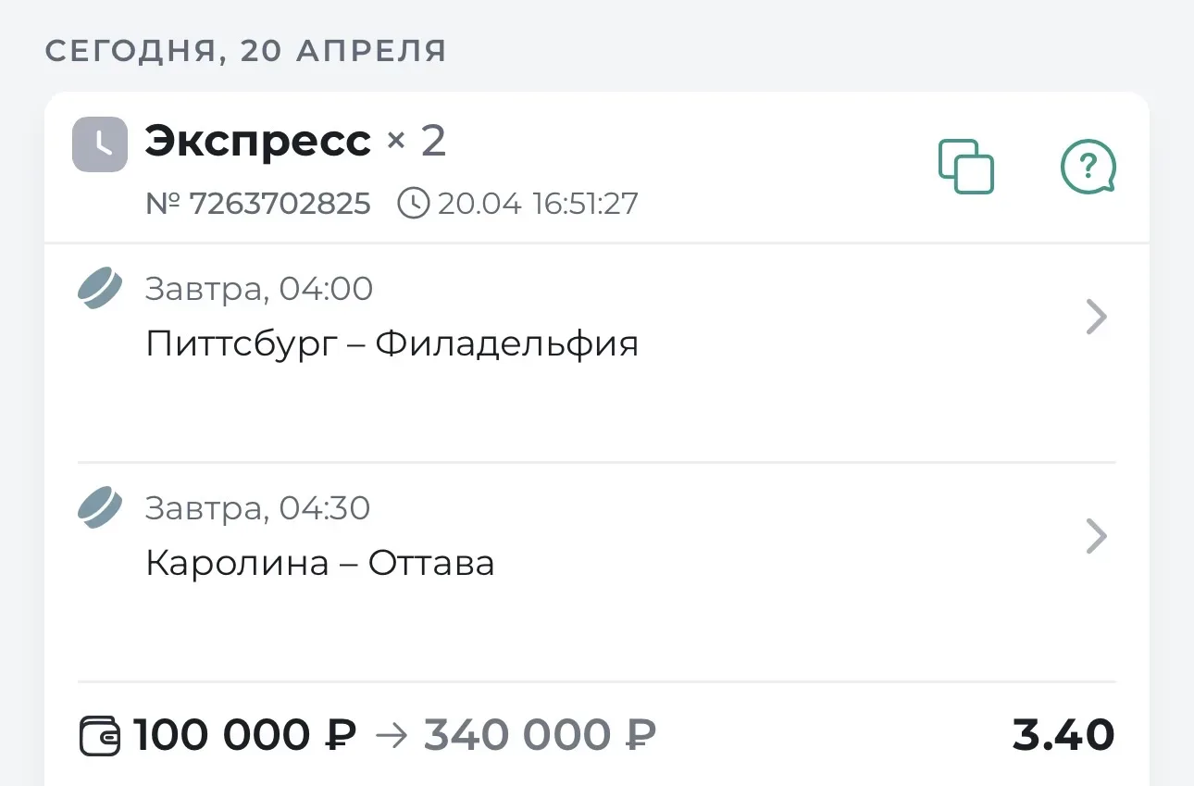Tap the copy bet slip icon
This screenshot has height=786, width=1194.
pos(966,167)
